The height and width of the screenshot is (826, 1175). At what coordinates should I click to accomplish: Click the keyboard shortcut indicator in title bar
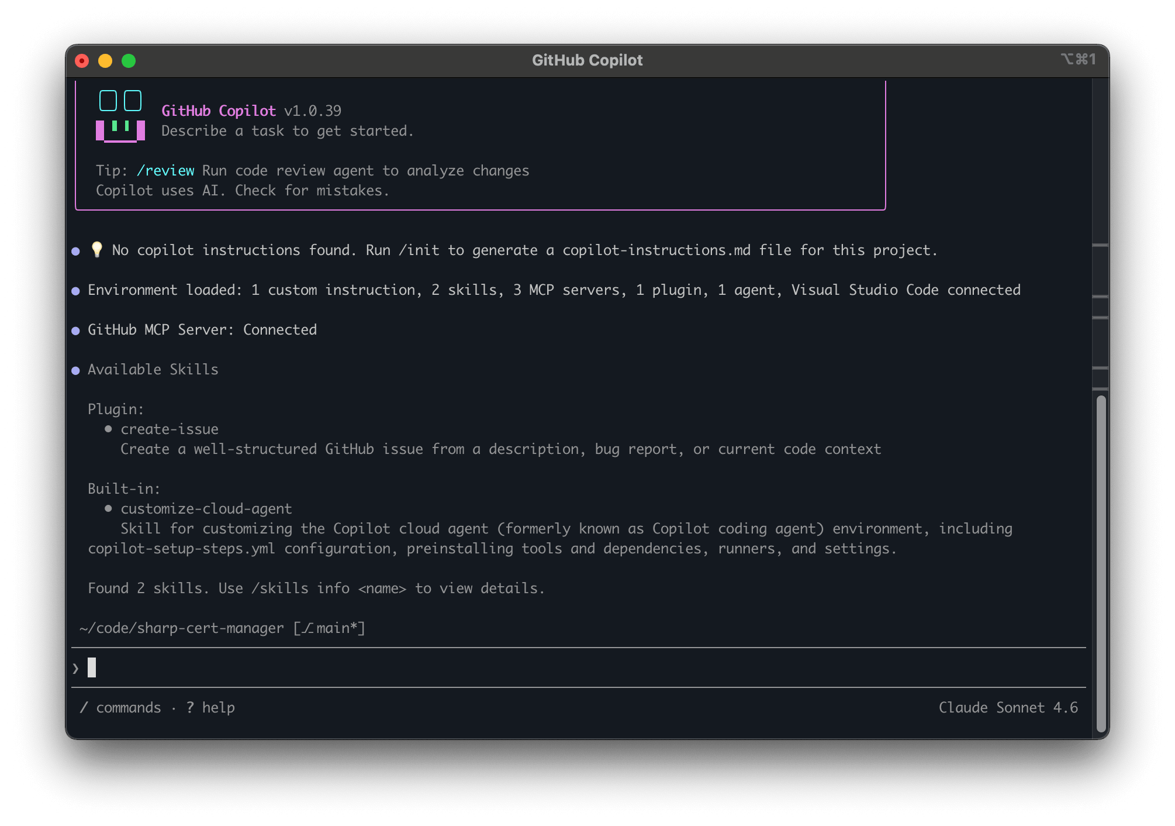click(x=1078, y=59)
